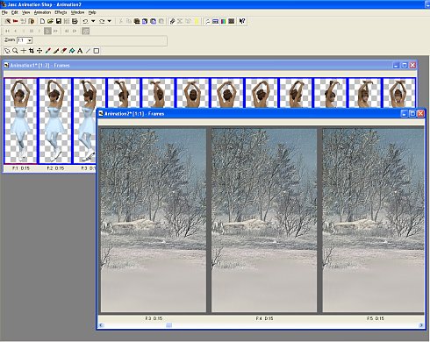Click the Paste as new animation icon
Screen dimensions: 430x342
[137, 21]
